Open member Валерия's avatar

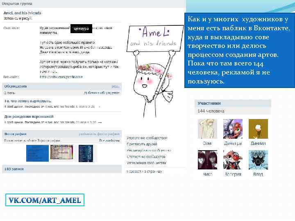click(x=233, y=160)
